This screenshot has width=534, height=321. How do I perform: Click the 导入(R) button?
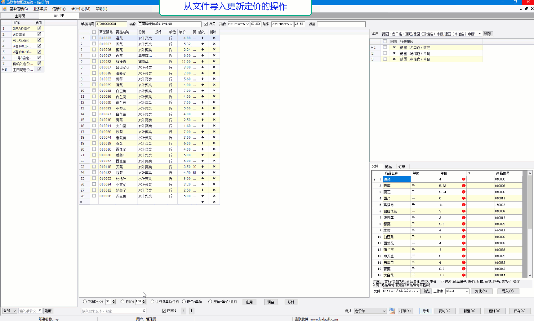[508, 291]
